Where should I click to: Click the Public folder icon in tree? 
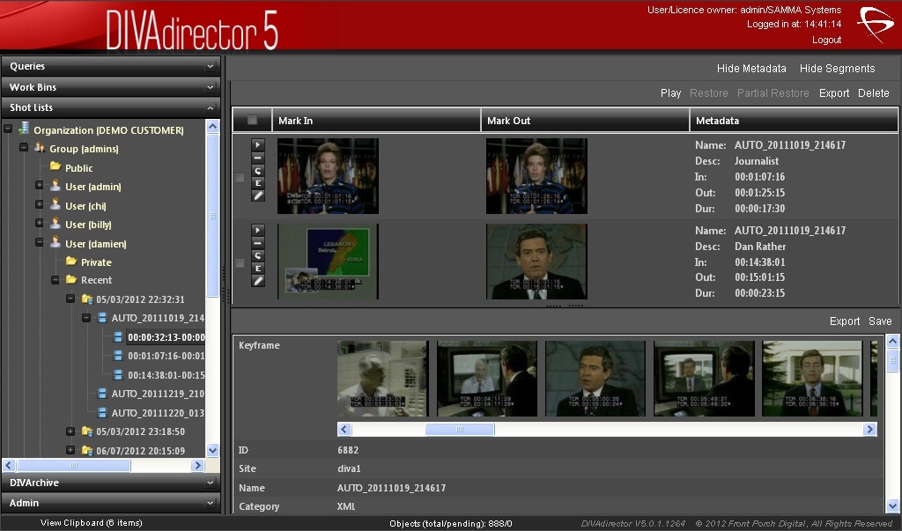click(x=55, y=167)
